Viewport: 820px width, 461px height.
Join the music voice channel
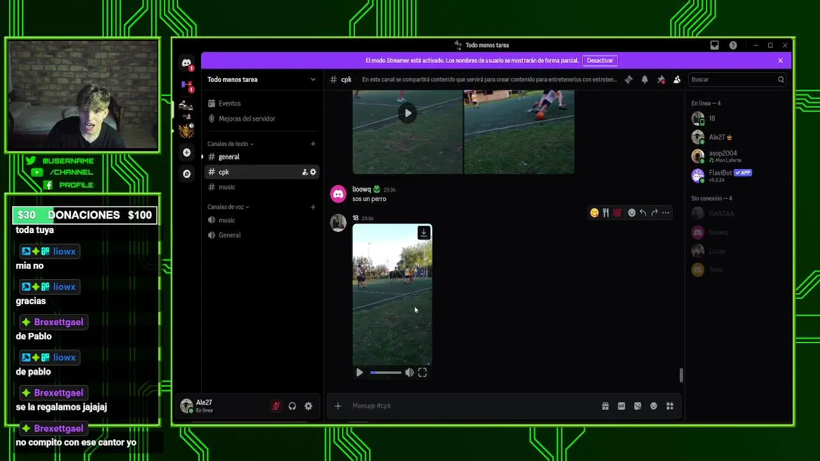tap(261, 220)
